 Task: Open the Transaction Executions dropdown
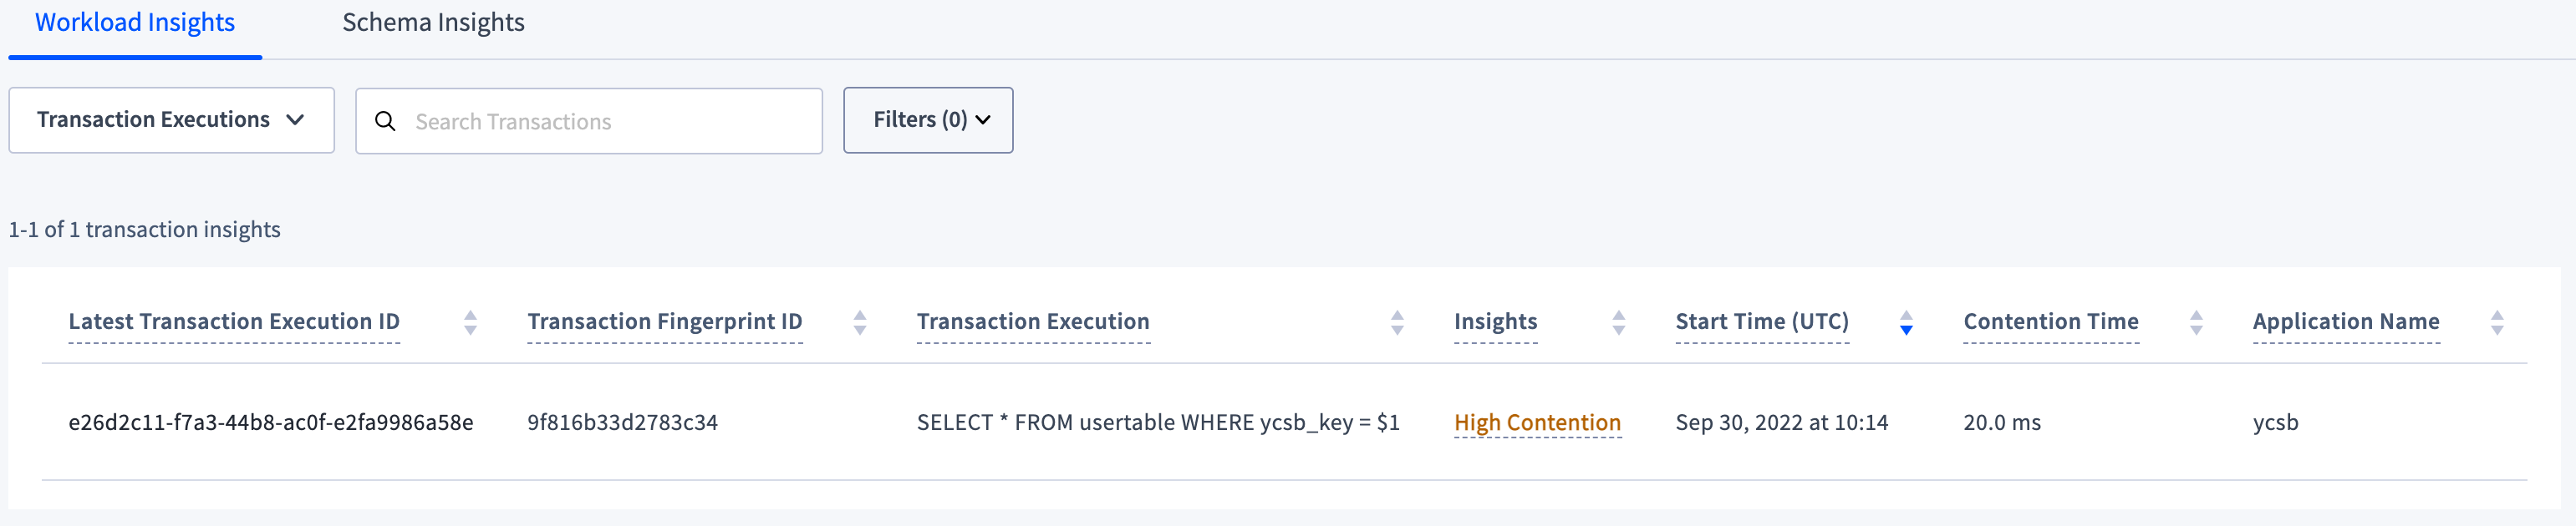point(170,119)
